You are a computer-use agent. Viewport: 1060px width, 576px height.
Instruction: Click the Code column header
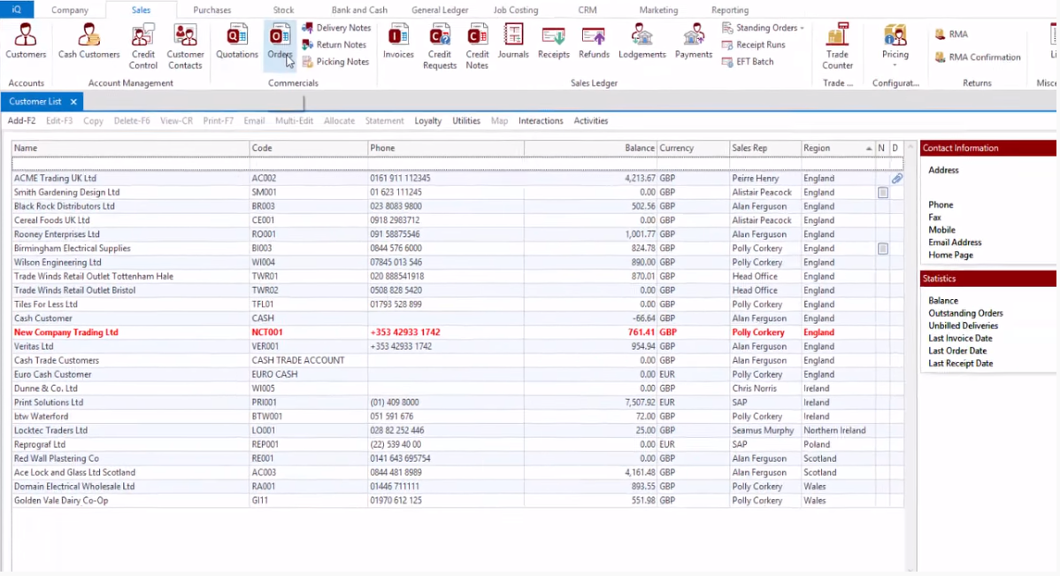pos(308,148)
